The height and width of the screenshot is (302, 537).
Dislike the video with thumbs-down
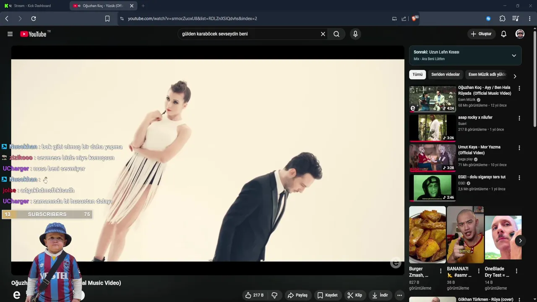(x=274, y=295)
